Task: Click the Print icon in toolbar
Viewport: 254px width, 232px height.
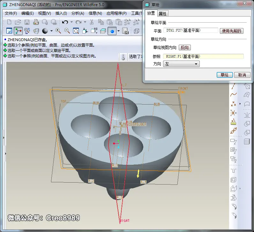Action: click(36, 22)
